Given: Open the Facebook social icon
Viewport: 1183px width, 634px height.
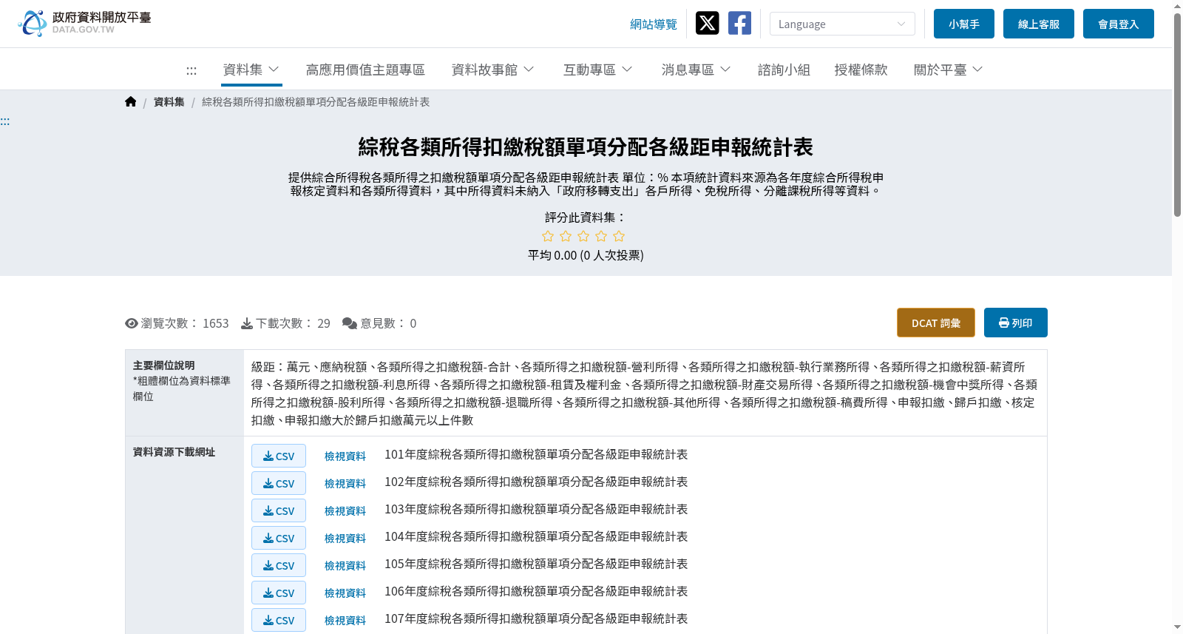Looking at the screenshot, I should tap(739, 23).
